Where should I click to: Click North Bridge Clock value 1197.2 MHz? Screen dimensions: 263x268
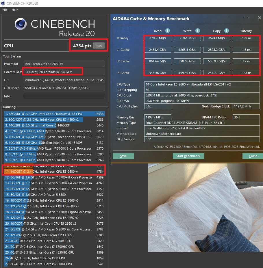click(x=246, y=106)
